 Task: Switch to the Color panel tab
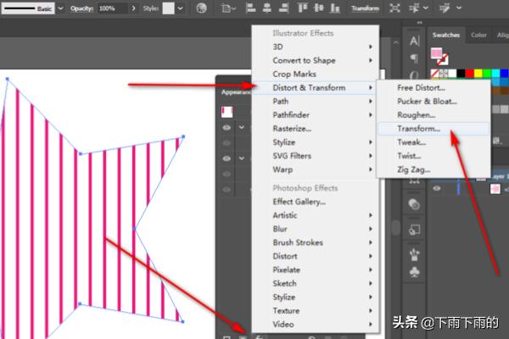pos(479,35)
